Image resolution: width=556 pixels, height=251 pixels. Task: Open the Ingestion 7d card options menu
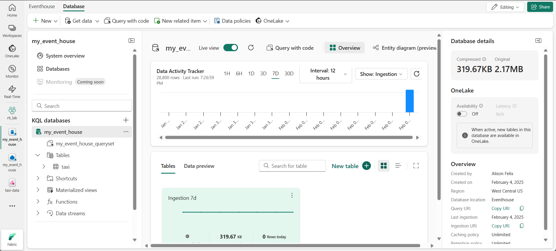tap(292, 195)
